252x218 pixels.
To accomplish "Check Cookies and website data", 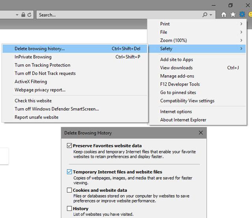I will tap(69, 190).
